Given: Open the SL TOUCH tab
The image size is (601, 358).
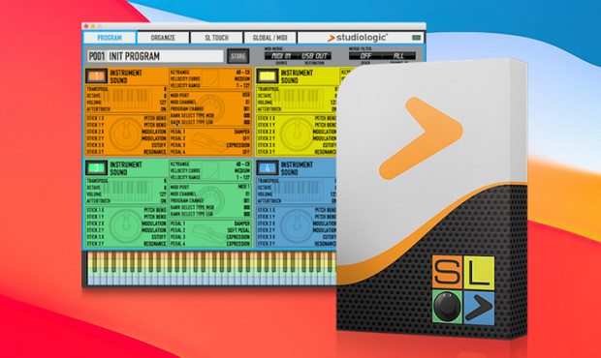Looking at the screenshot, I should coord(216,38).
